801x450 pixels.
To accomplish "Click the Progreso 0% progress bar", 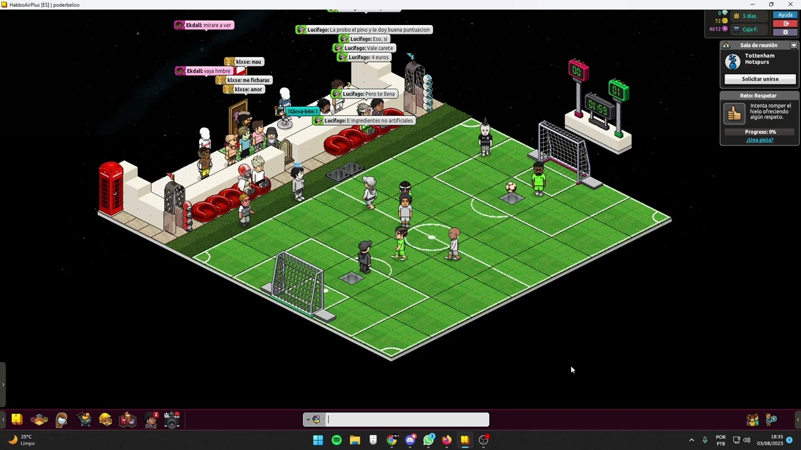I will [x=760, y=132].
